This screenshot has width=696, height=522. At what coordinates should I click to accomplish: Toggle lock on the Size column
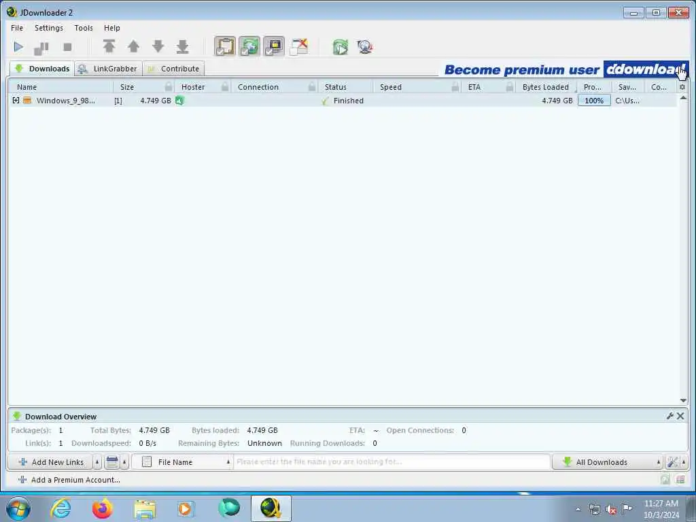(x=169, y=86)
